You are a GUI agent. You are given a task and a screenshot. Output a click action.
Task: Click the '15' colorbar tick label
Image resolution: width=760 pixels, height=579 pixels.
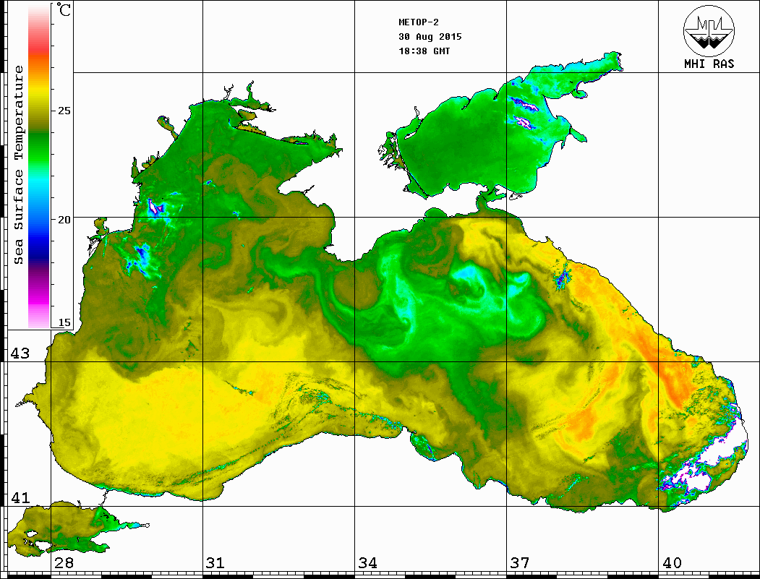(64, 322)
